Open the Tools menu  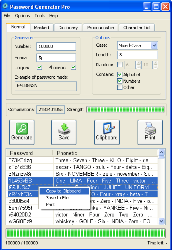pyautogui.click(x=40, y=16)
